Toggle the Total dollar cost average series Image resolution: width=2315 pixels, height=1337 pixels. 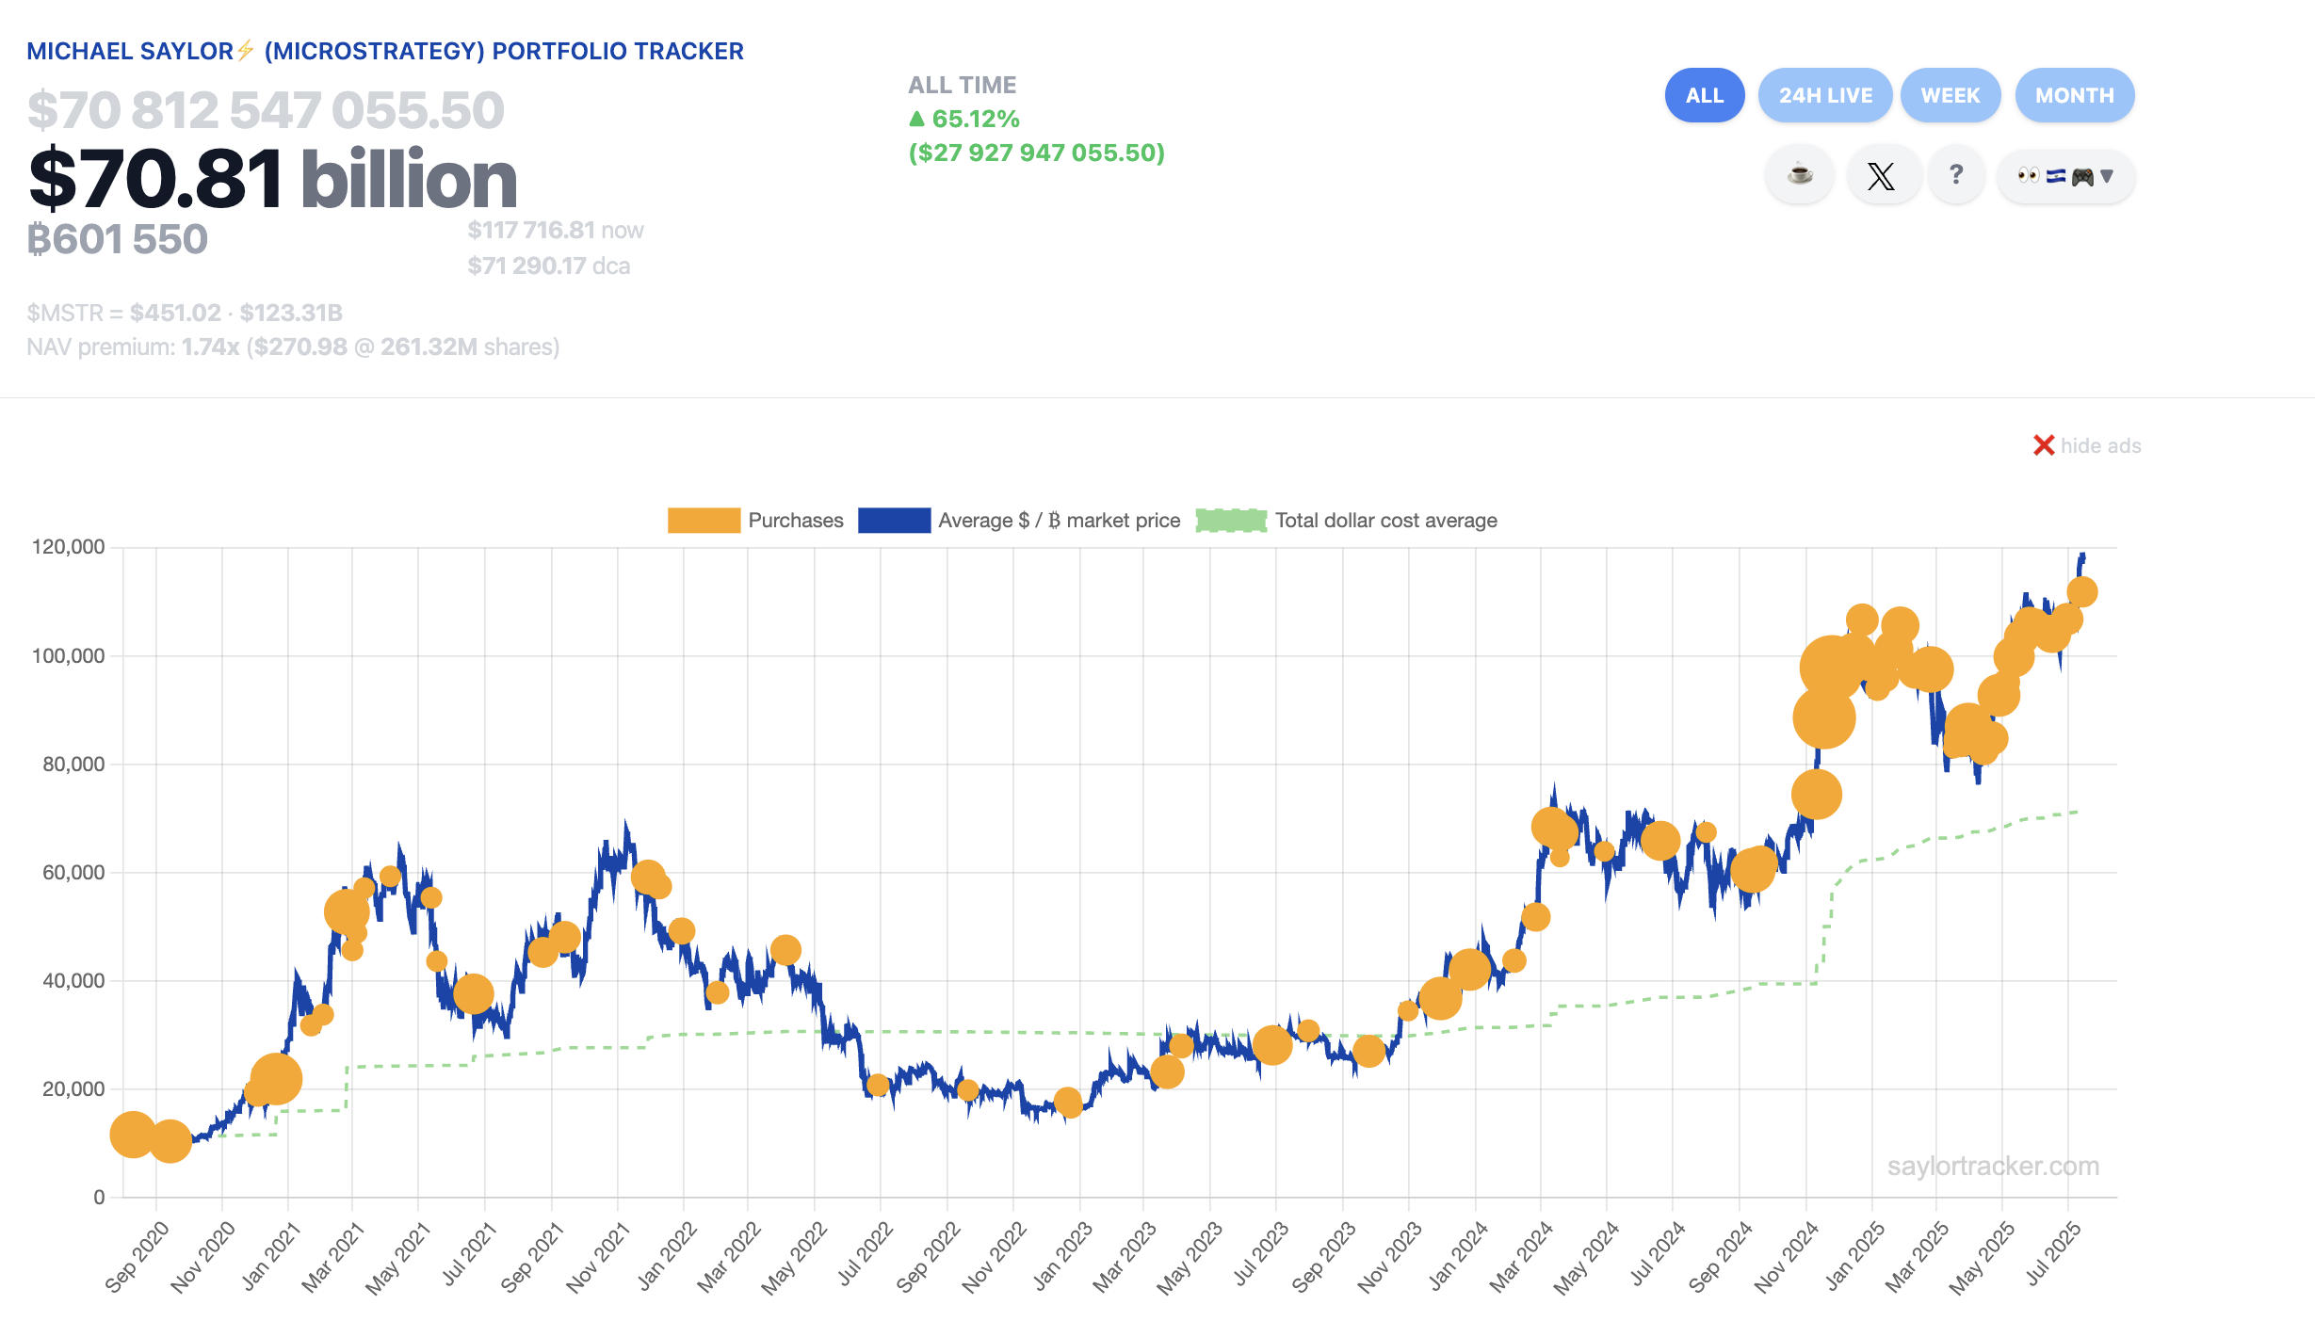[x=1385, y=521]
